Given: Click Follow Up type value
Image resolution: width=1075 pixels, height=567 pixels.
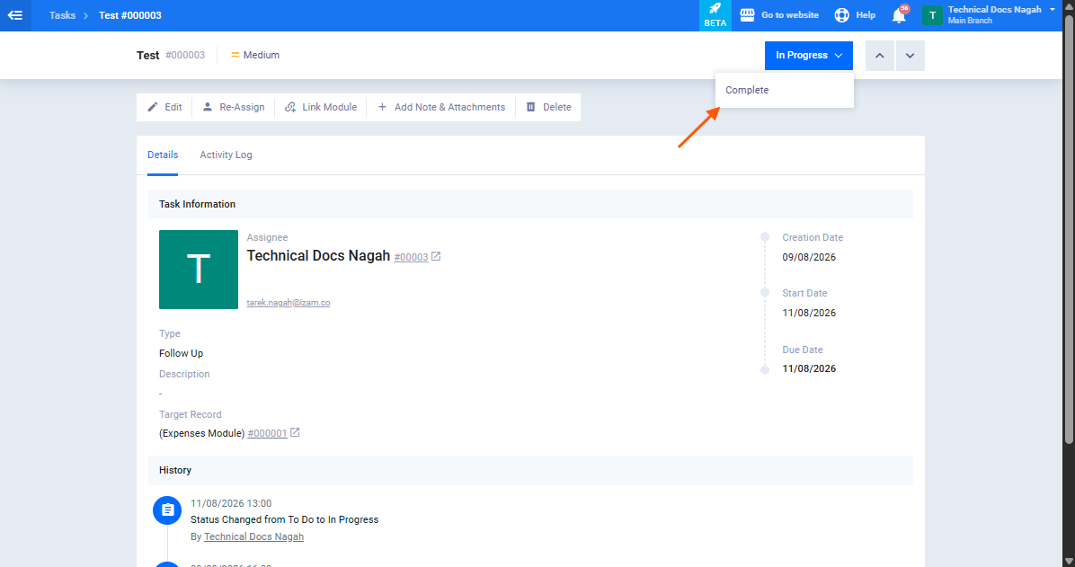Looking at the screenshot, I should tap(181, 354).
